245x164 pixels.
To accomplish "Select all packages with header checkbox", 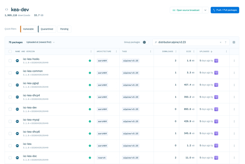I will pos(10,51).
